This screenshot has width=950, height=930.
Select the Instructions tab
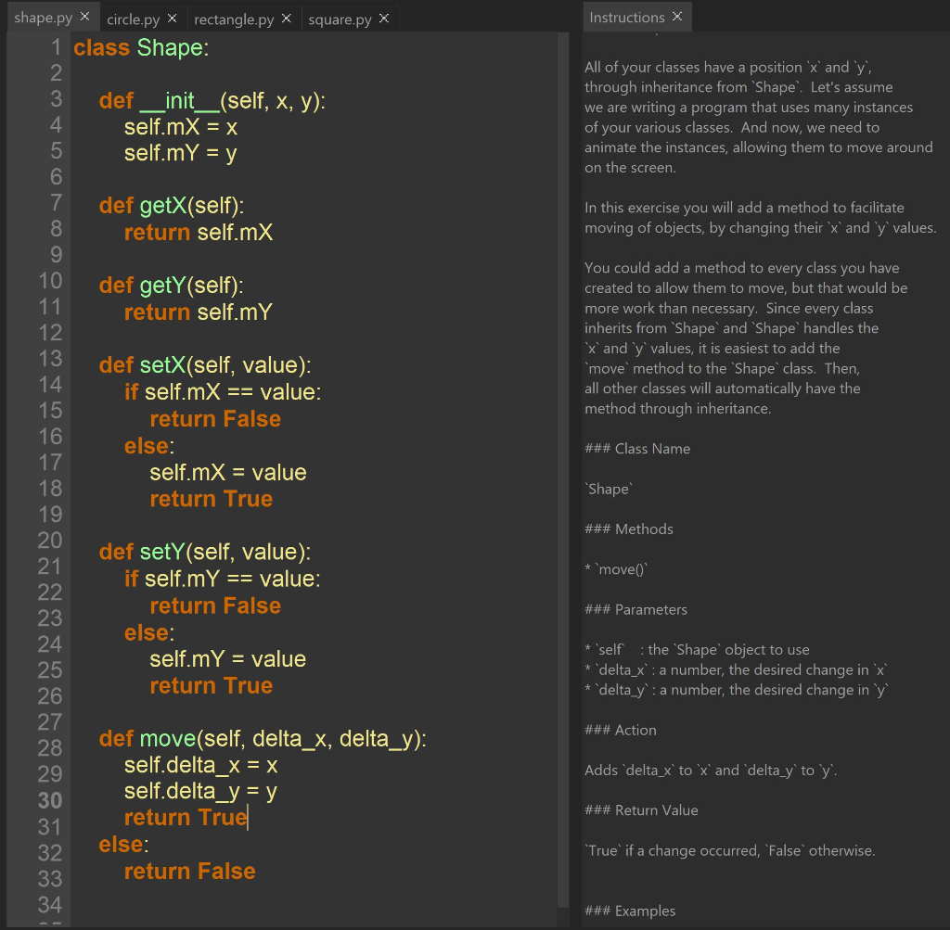tap(627, 16)
